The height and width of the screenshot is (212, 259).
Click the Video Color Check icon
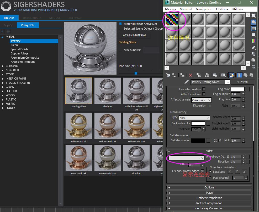coord(253,41)
